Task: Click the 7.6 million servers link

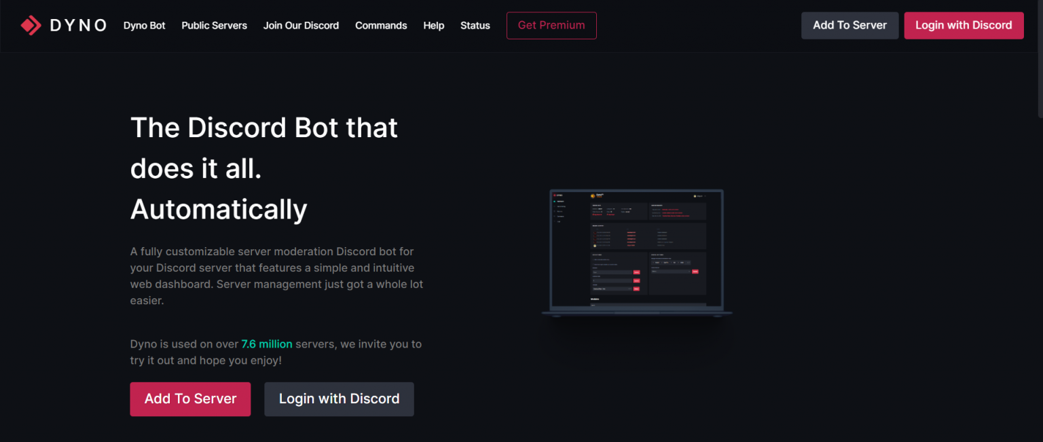Action: click(x=266, y=344)
